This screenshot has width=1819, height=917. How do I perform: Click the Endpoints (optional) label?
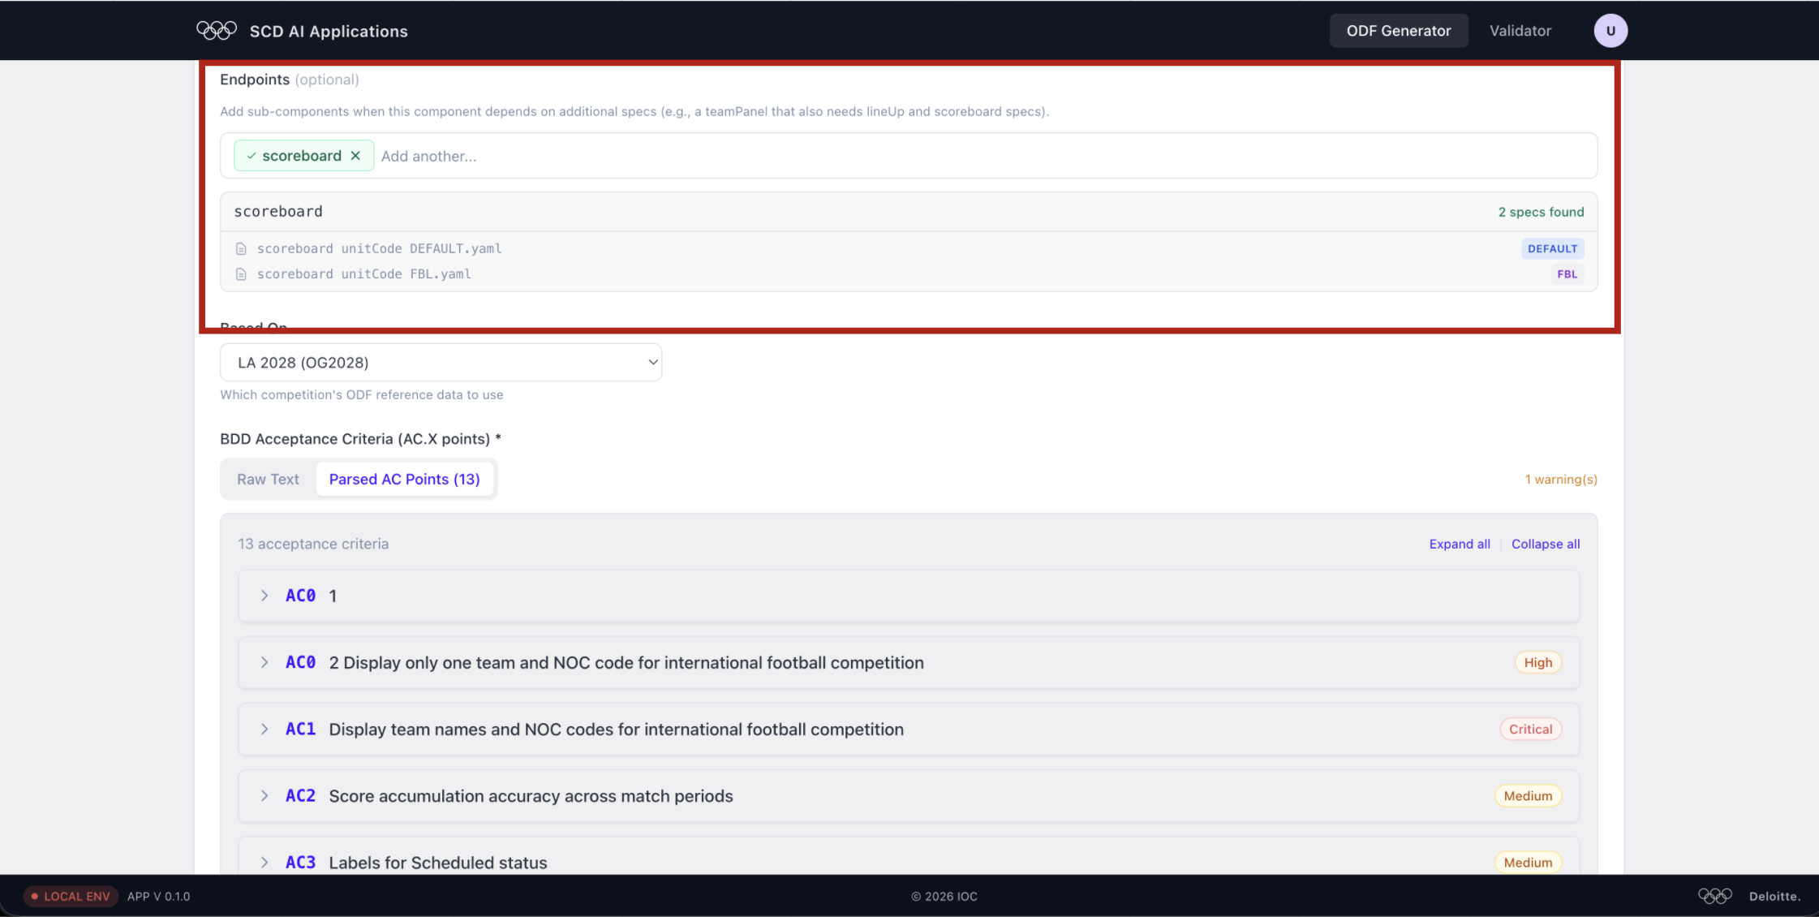pyautogui.click(x=290, y=80)
